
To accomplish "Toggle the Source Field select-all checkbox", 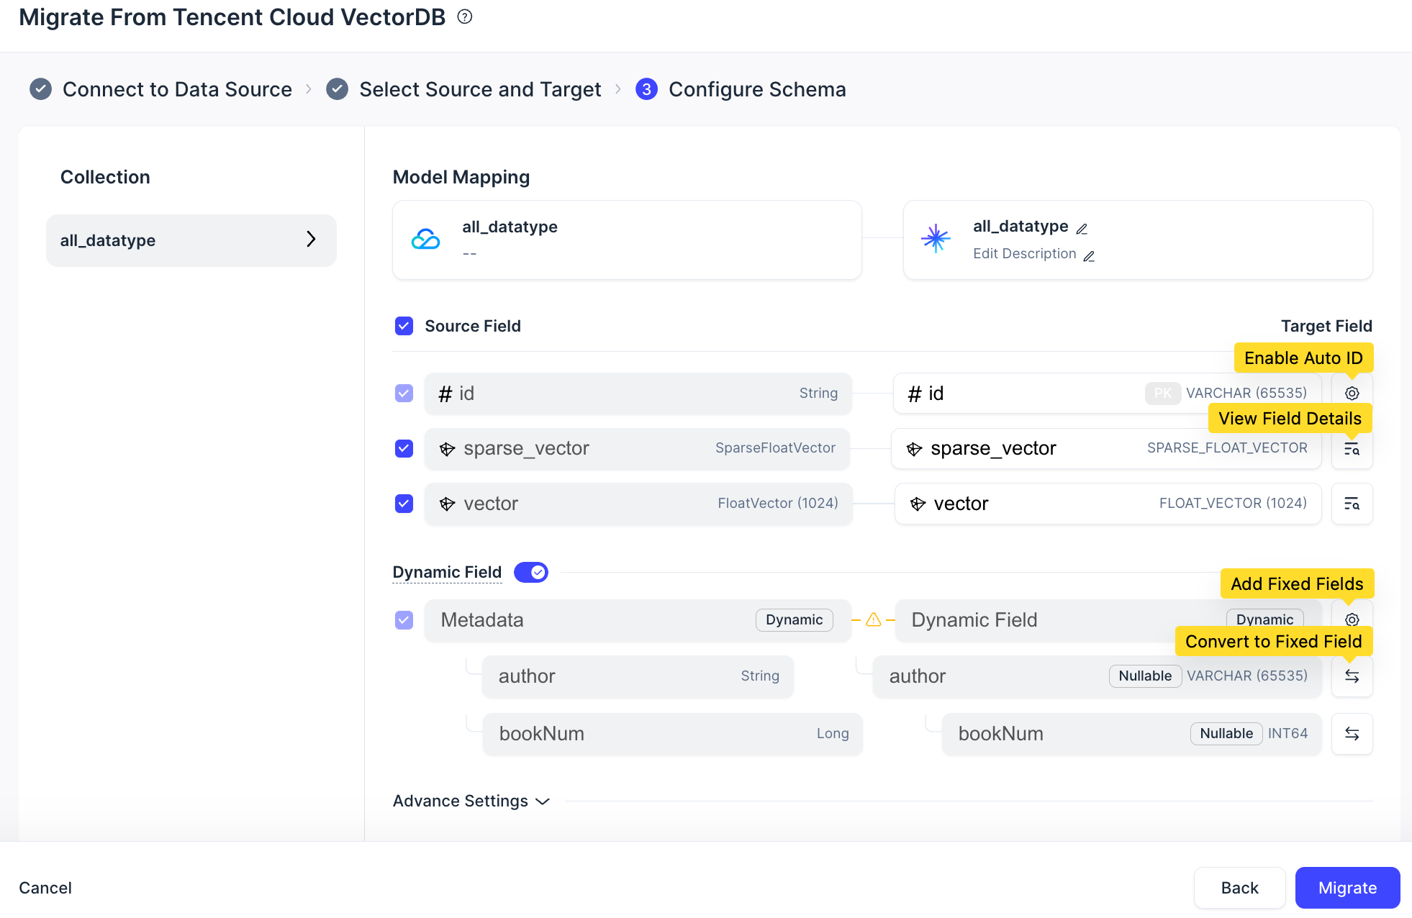I will point(404,326).
